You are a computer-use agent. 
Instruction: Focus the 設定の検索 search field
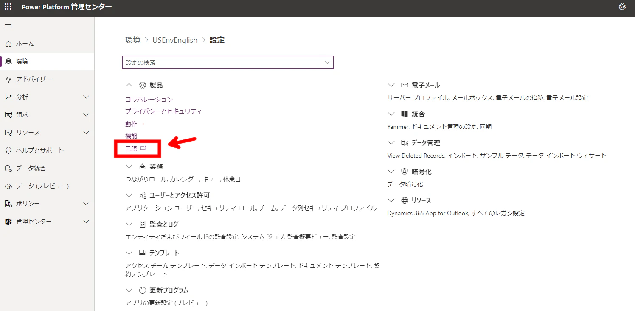click(x=228, y=62)
